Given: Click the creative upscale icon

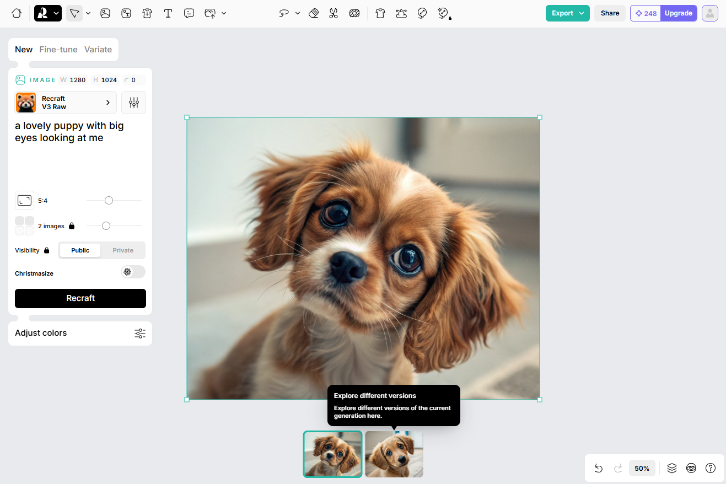Looking at the screenshot, I should [422, 13].
